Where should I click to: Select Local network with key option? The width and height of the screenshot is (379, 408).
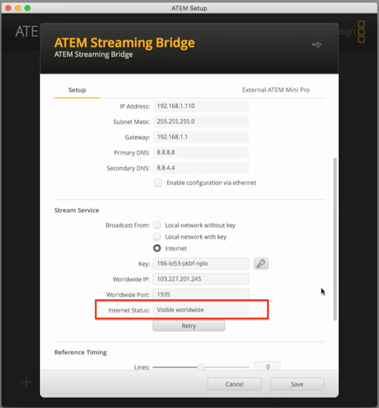157,237
